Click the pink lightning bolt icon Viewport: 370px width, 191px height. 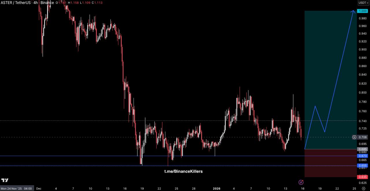click(x=301, y=182)
